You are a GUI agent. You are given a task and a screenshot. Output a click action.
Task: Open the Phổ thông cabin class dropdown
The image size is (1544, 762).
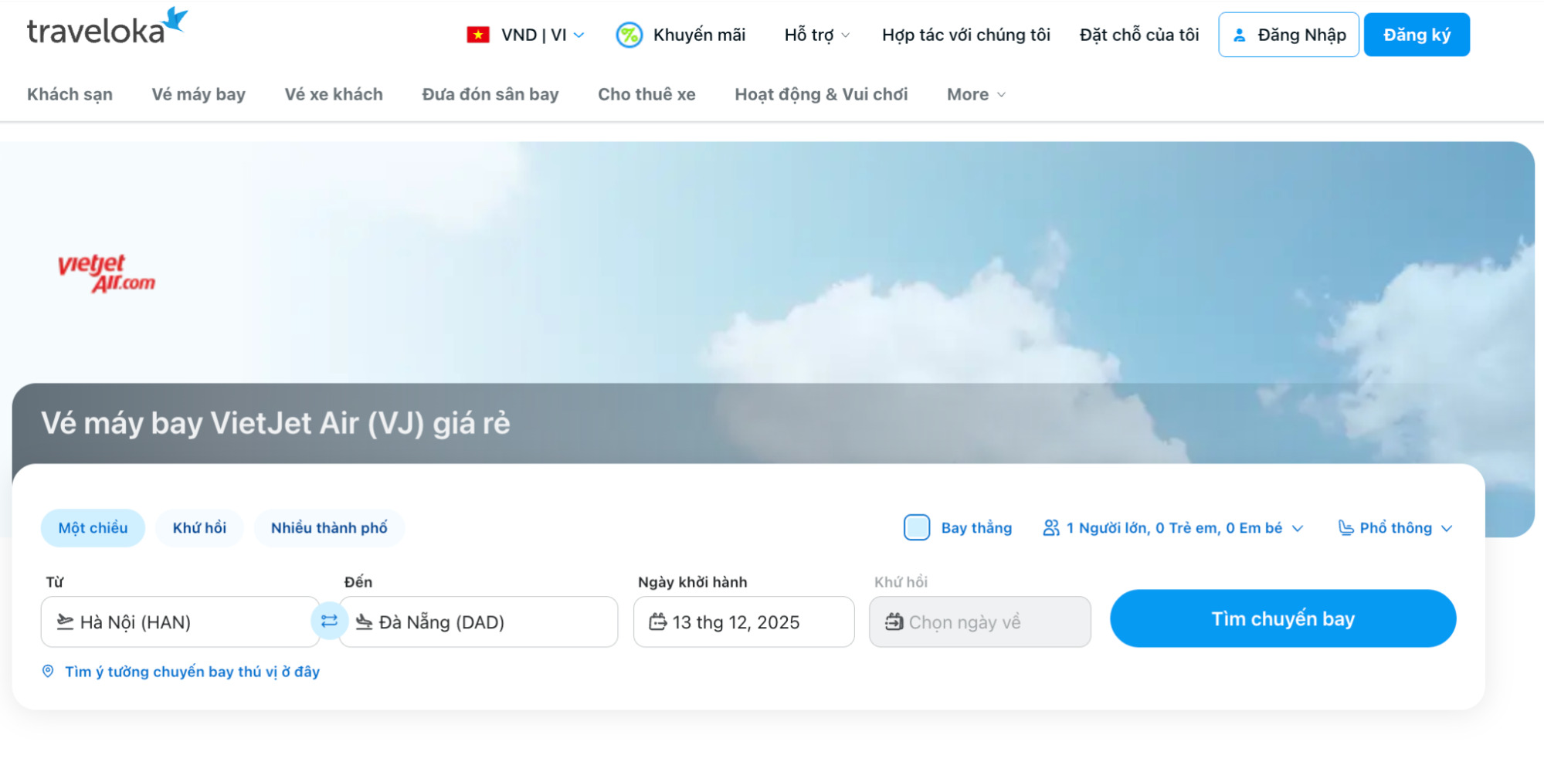[1394, 528]
